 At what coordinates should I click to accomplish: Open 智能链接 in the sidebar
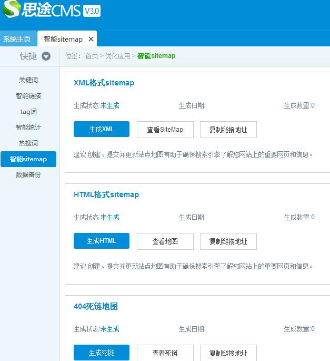[x=28, y=96]
